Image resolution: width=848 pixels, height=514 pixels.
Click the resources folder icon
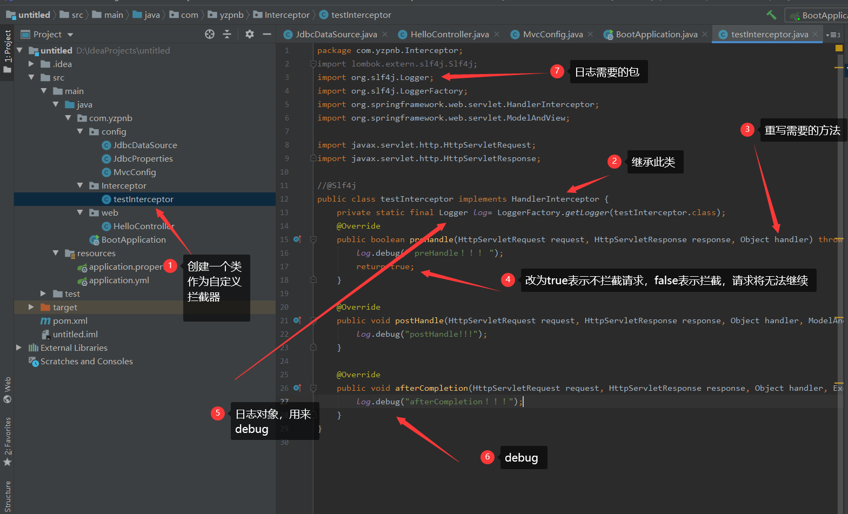(x=70, y=253)
